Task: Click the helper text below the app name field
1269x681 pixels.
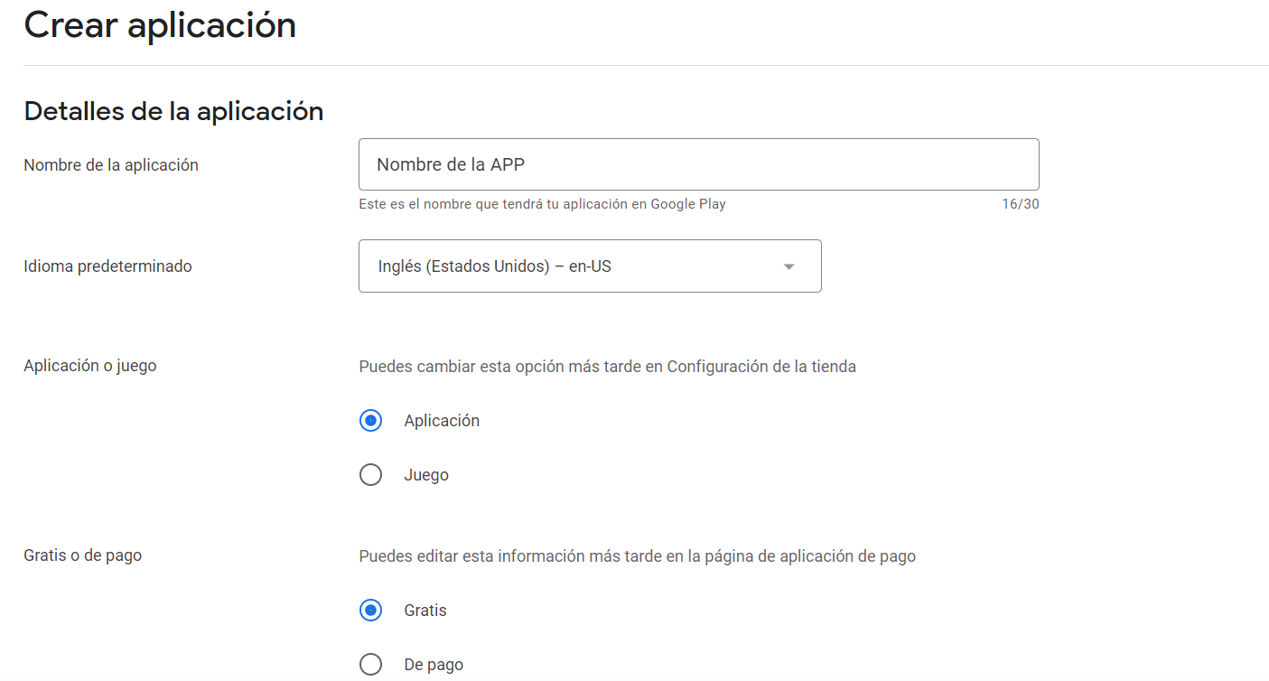Action: click(540, 203)
